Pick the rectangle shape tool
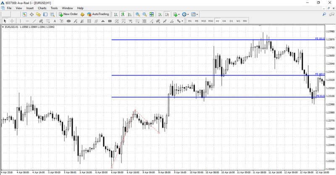 110,21
